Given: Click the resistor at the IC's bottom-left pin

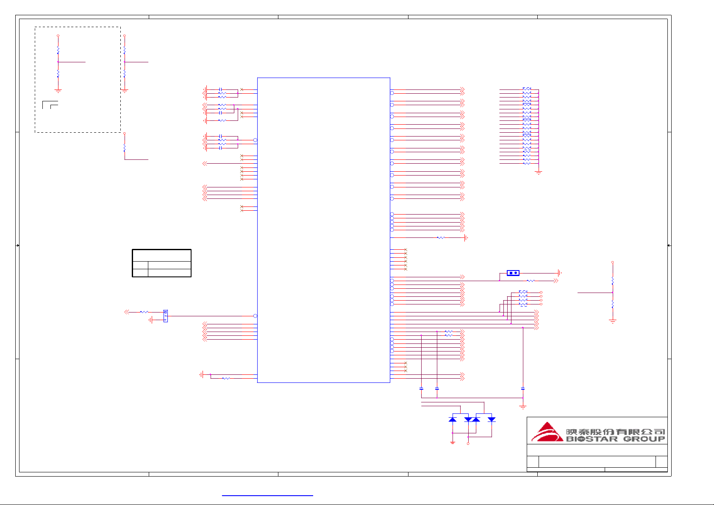Looking at the screenshot, I should [x=226, y=378].
